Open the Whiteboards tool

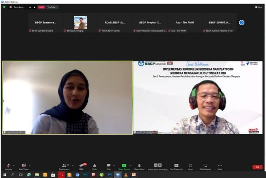tap(205, 167)
